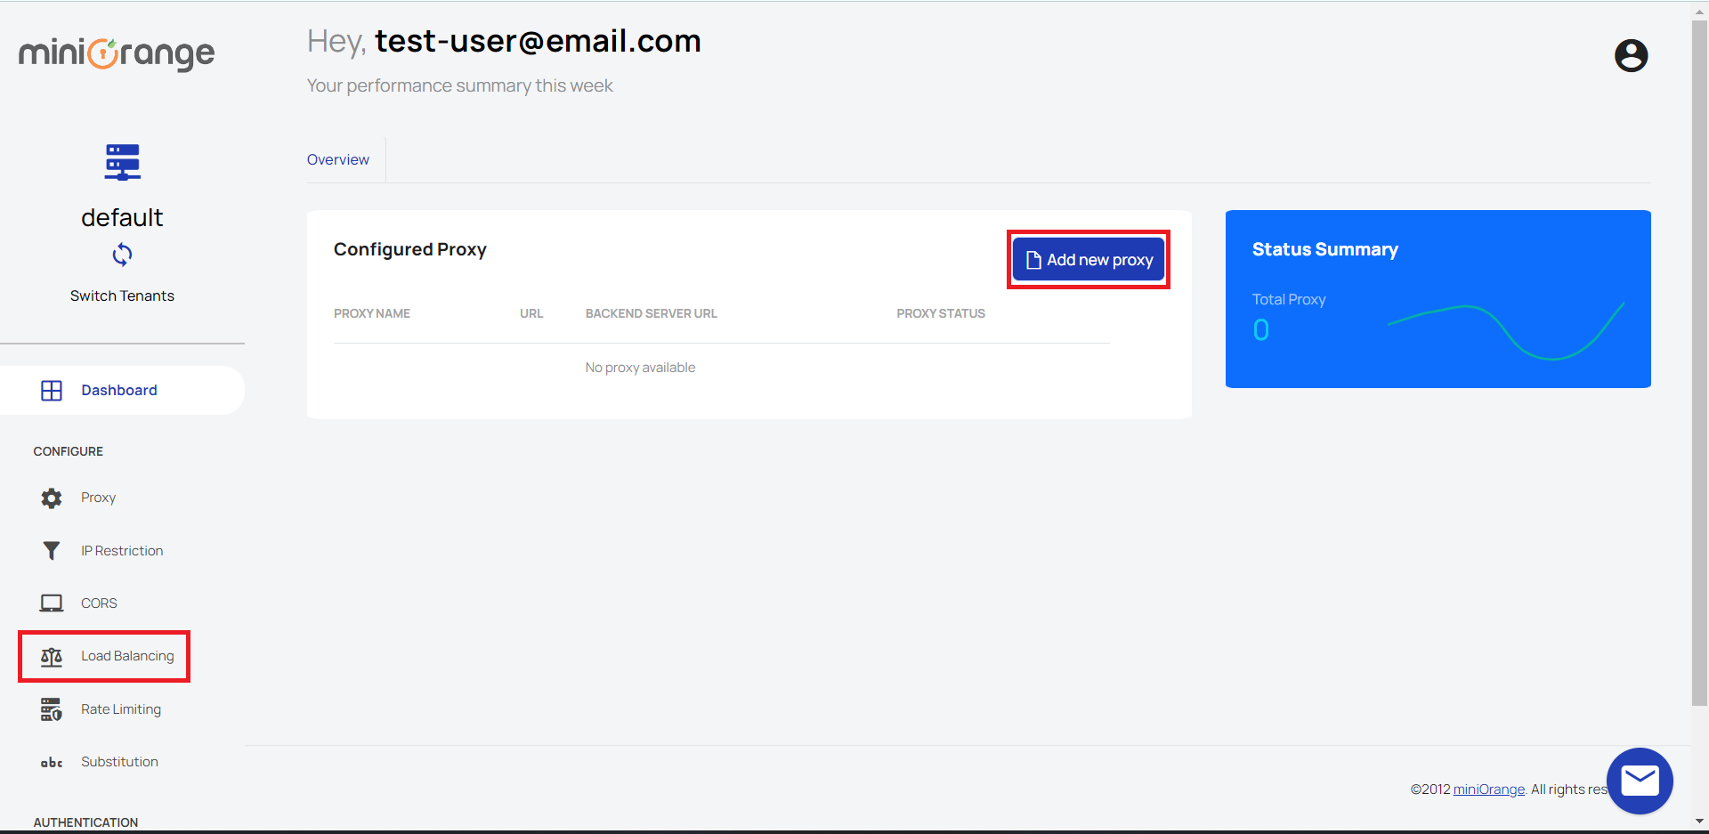The width and height of the screenshot is (1709, 834).
Task: Click the PROXY NAME column header
Action: (x=372, y=313)
